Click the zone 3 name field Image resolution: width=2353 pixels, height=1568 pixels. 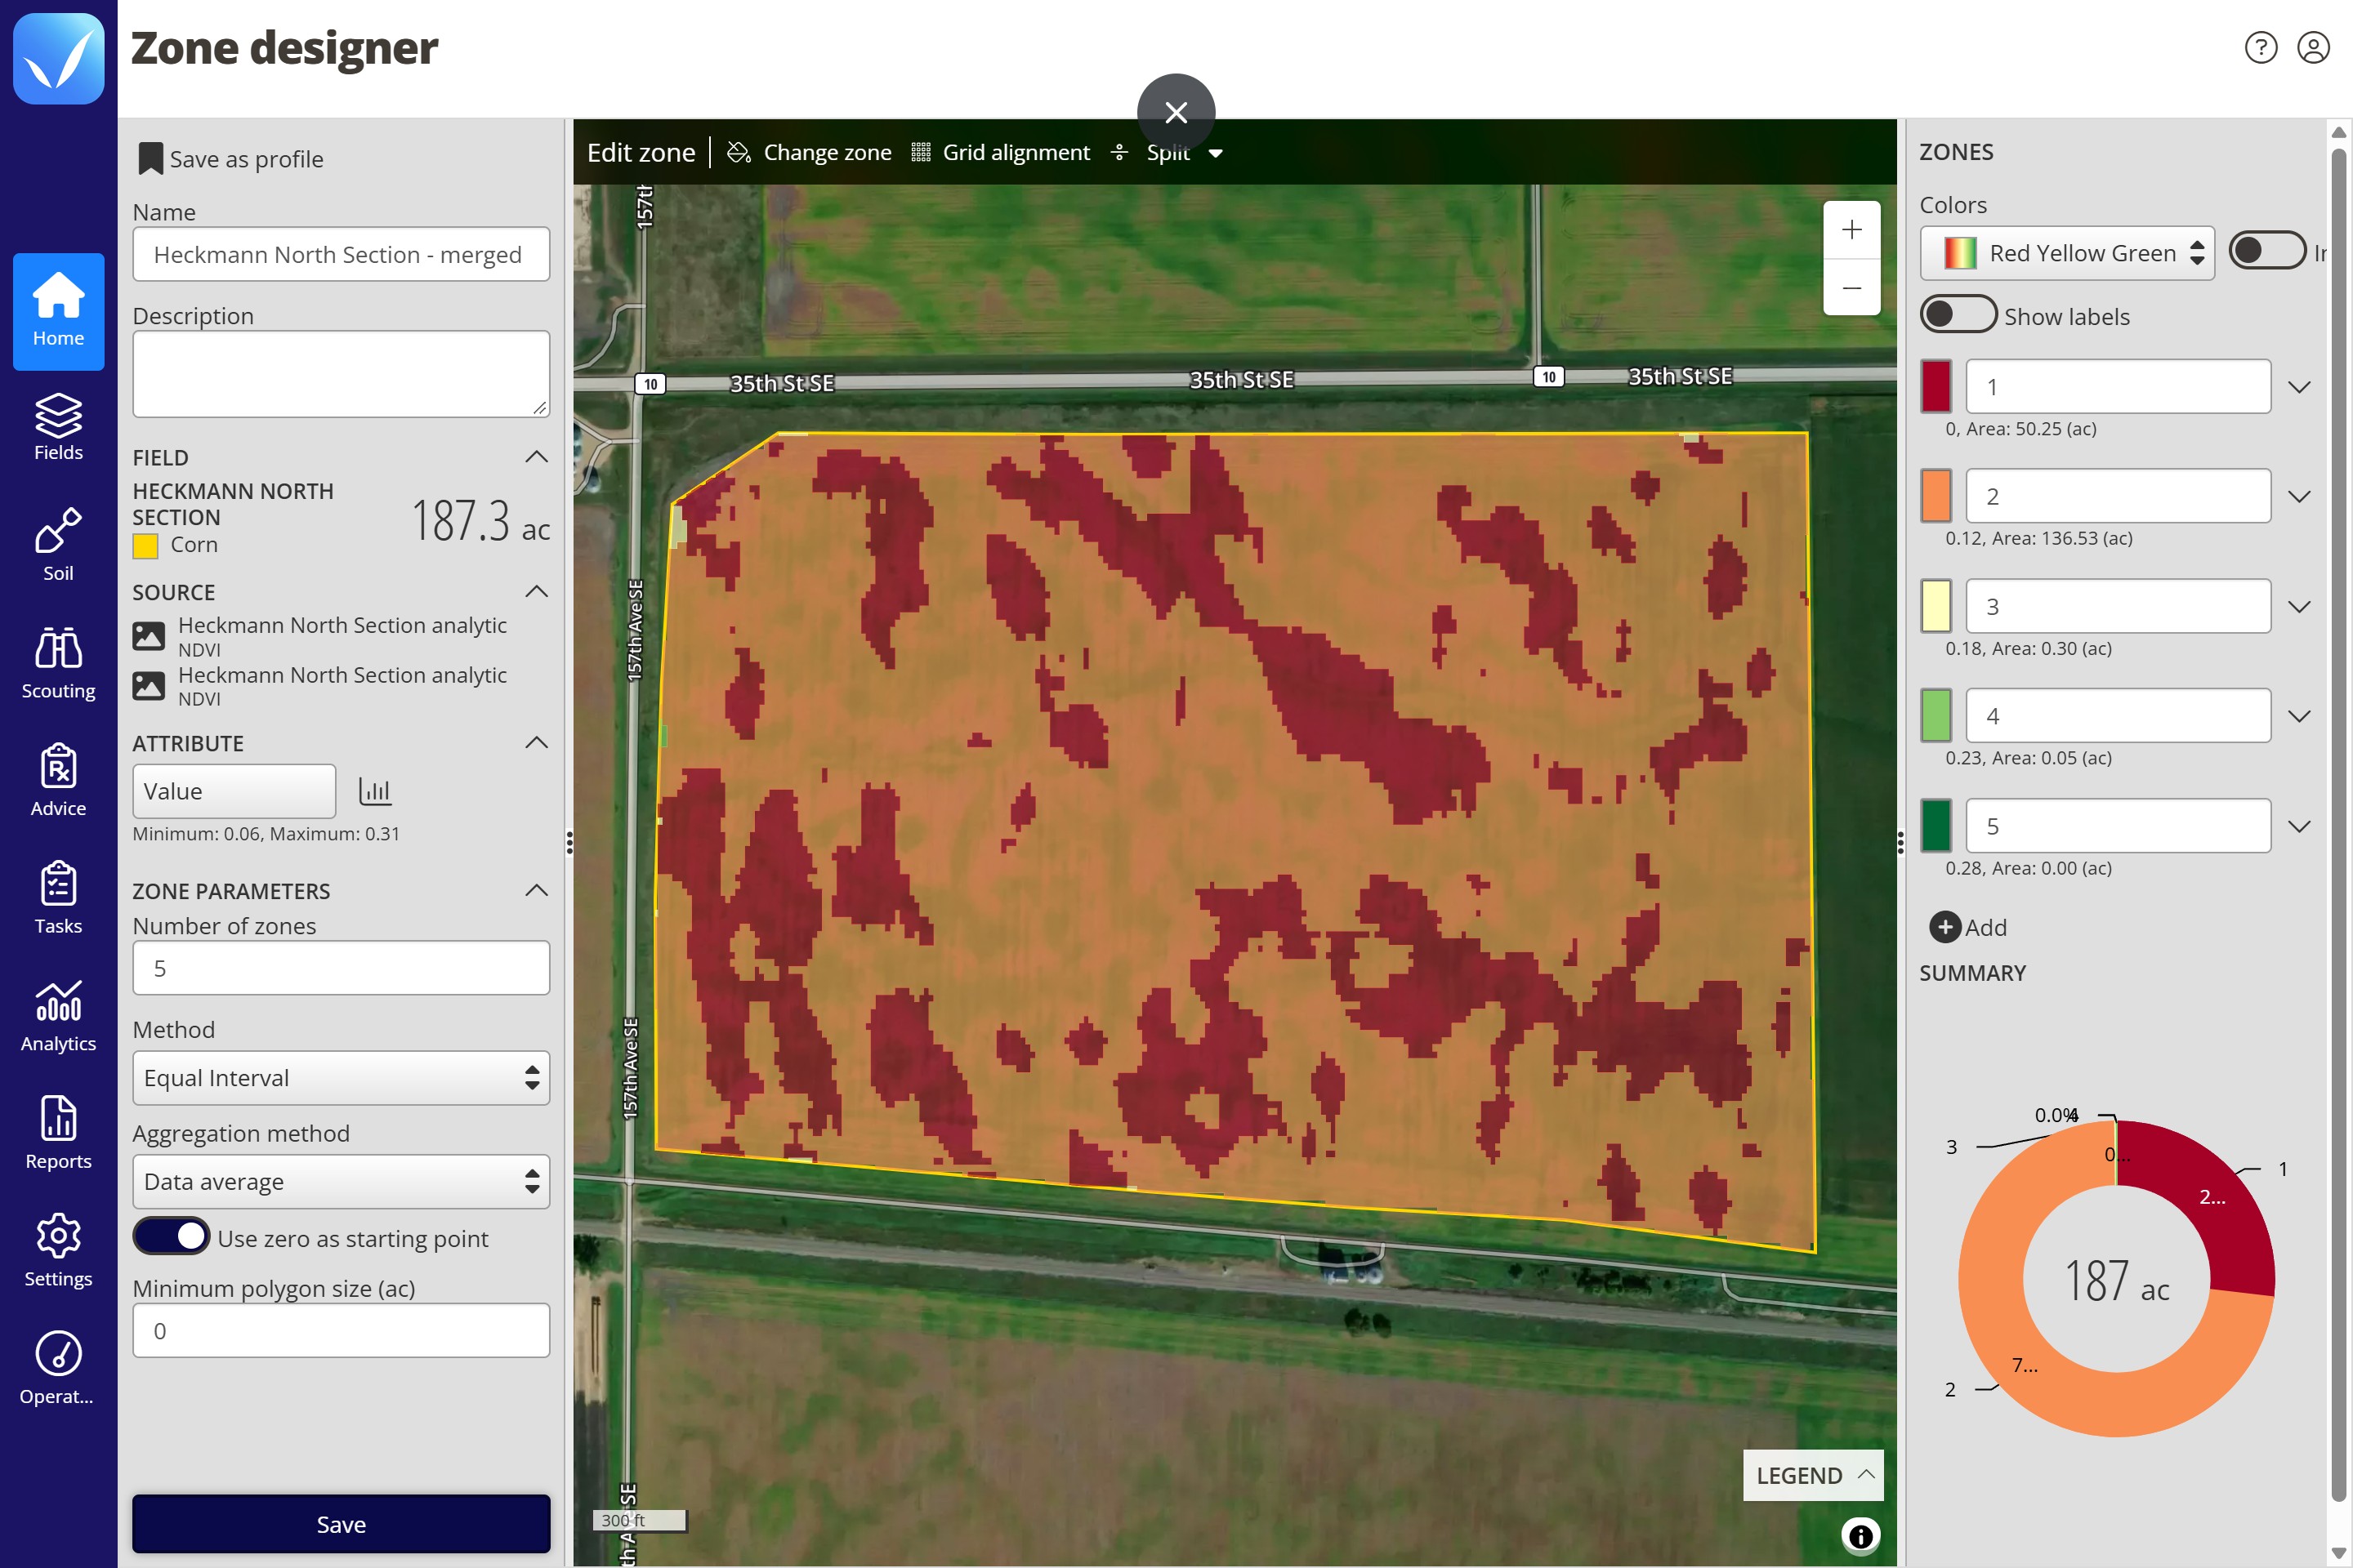[x=2118, y=605]
